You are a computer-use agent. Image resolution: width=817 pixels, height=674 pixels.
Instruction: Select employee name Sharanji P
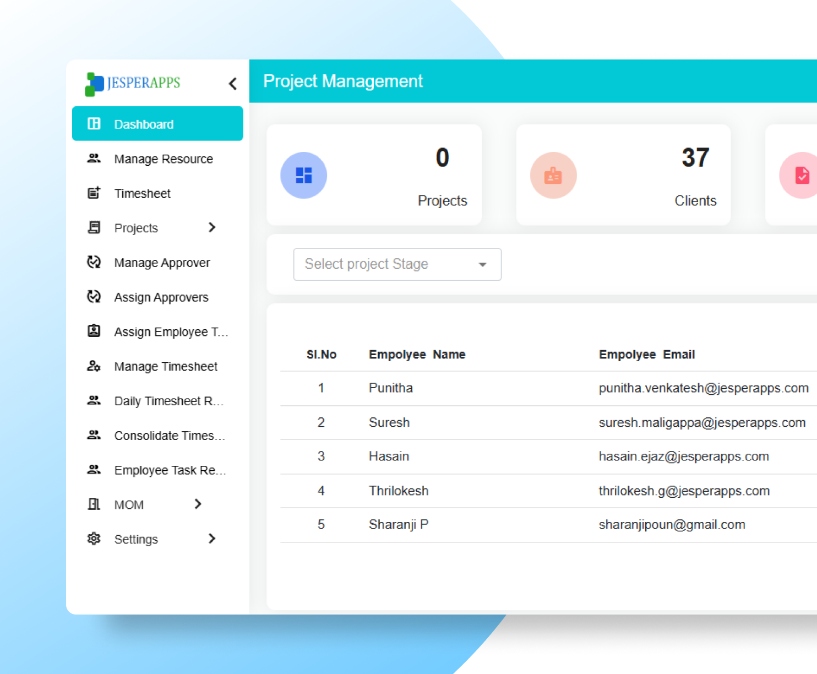[x=399, y=525]
